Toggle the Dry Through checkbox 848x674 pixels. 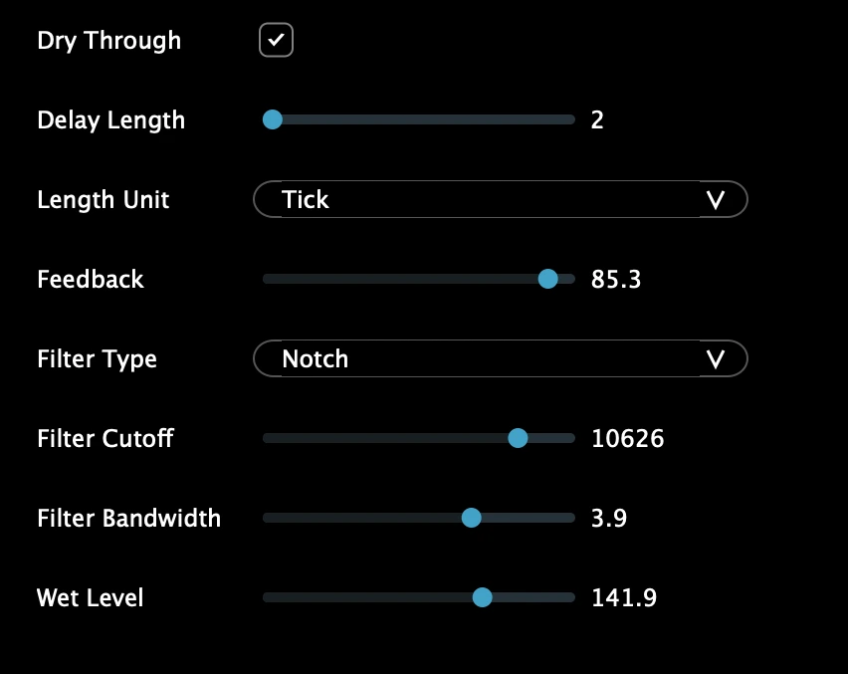(x=276, y=41)
